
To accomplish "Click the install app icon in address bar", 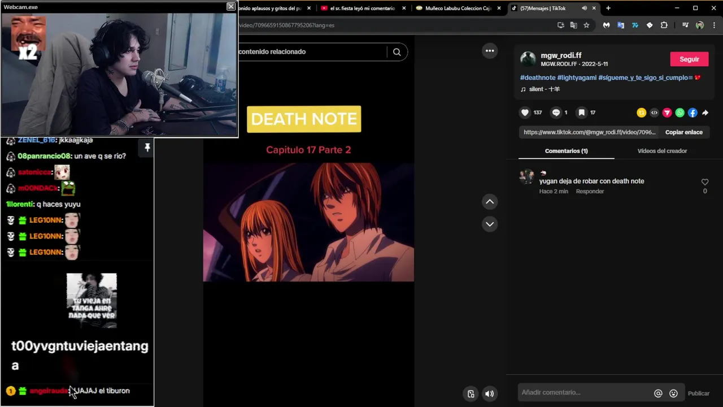I will coord(560,25).
